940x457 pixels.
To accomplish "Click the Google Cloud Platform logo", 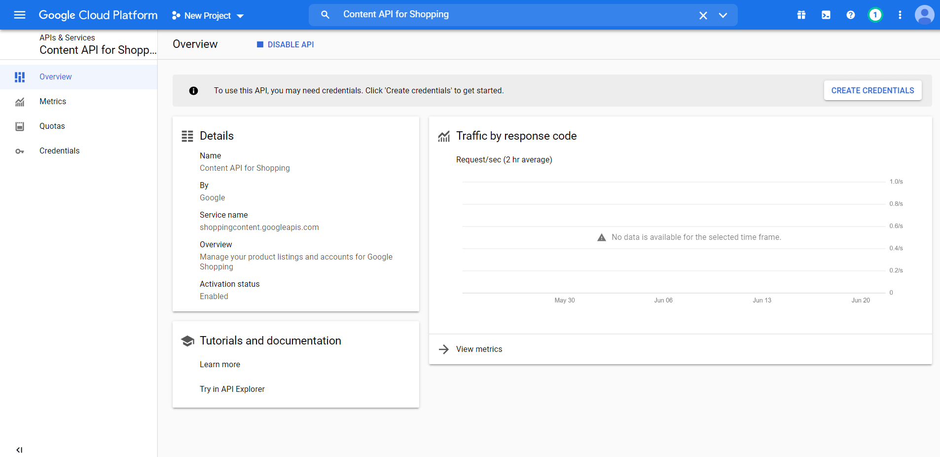I will 98,15.
